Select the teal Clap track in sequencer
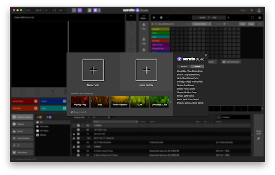Viewport: 275px width, 175px height. point(160,37)
